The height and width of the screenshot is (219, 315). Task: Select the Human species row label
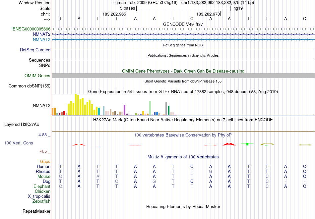43,166
